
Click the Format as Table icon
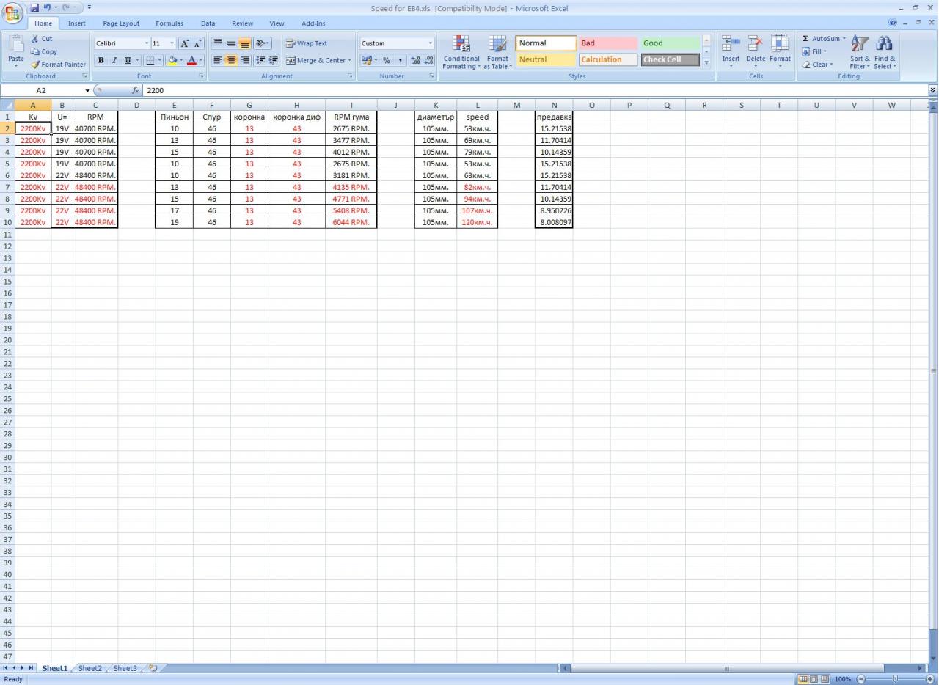(497, 45)
